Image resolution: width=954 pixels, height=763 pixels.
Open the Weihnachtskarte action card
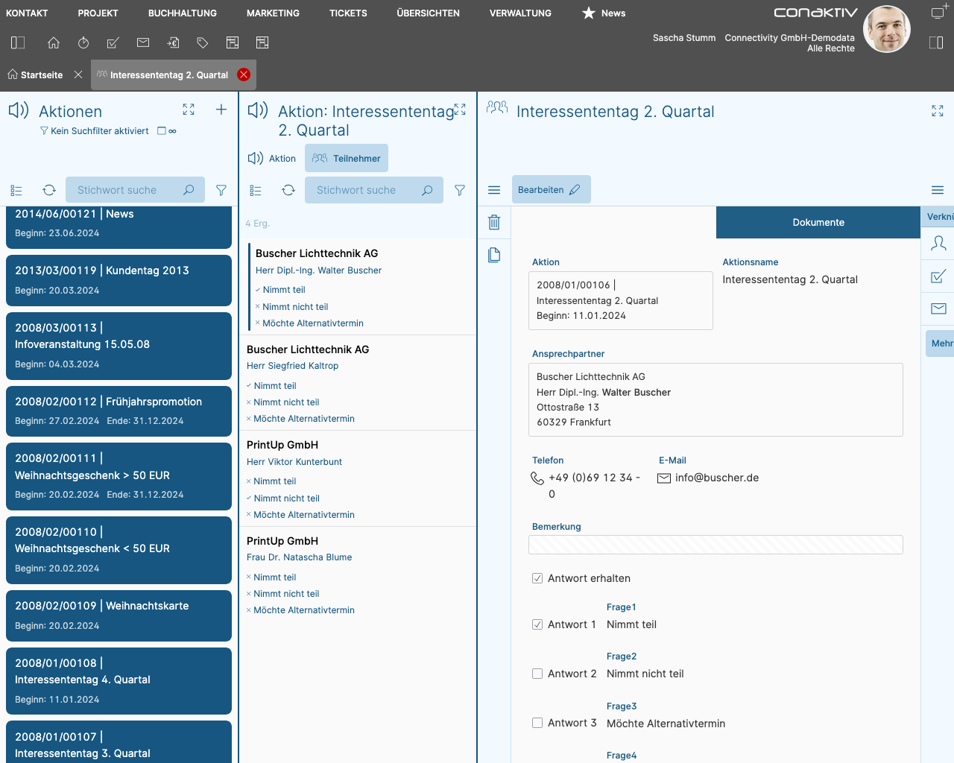point(119,615)
